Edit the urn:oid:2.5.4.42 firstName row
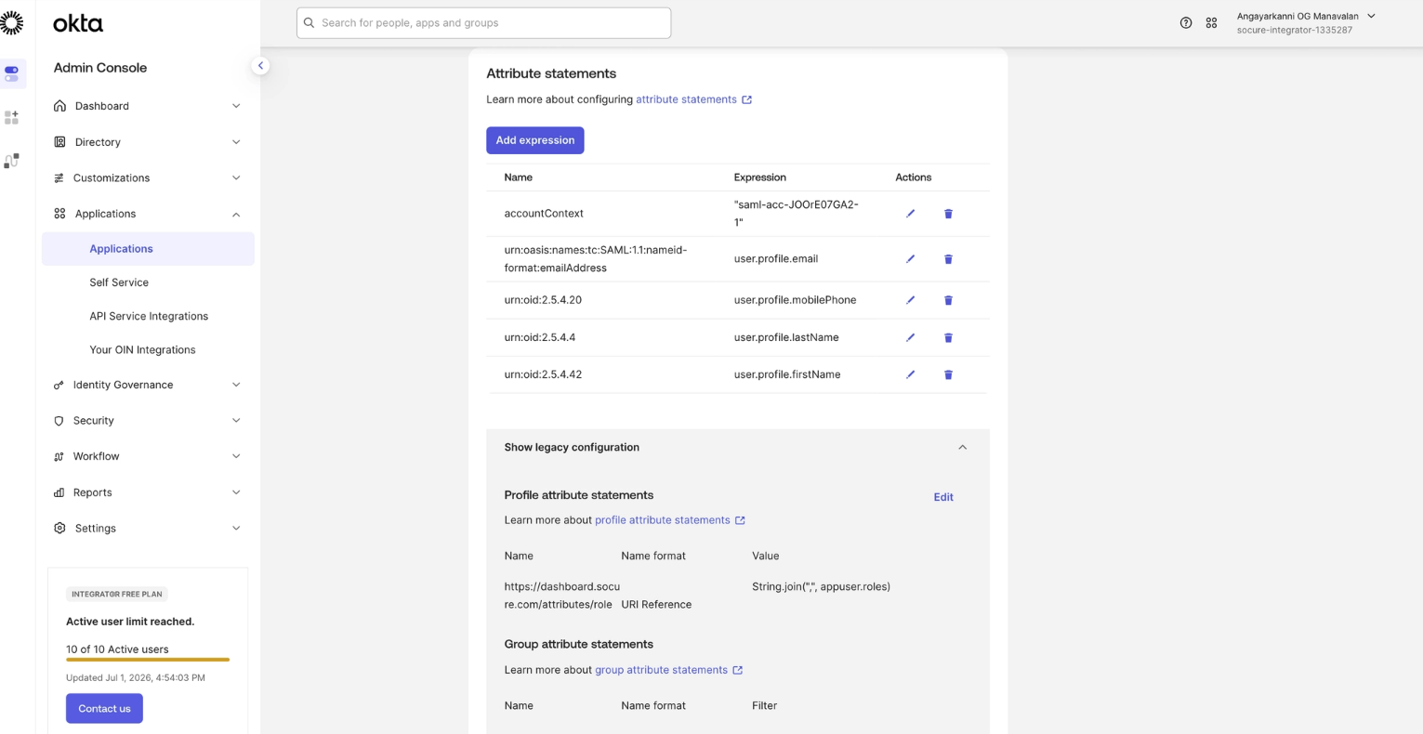1423x734 pixels. click(x=910, y=374)
